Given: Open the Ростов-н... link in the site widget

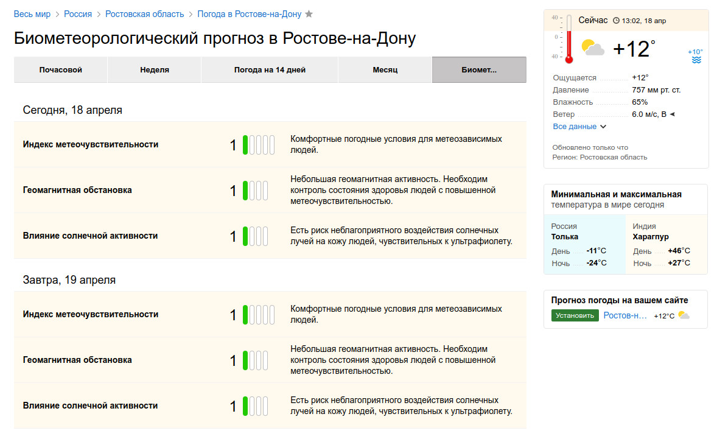Looking at the screenshot, I should tap(624, 315).
